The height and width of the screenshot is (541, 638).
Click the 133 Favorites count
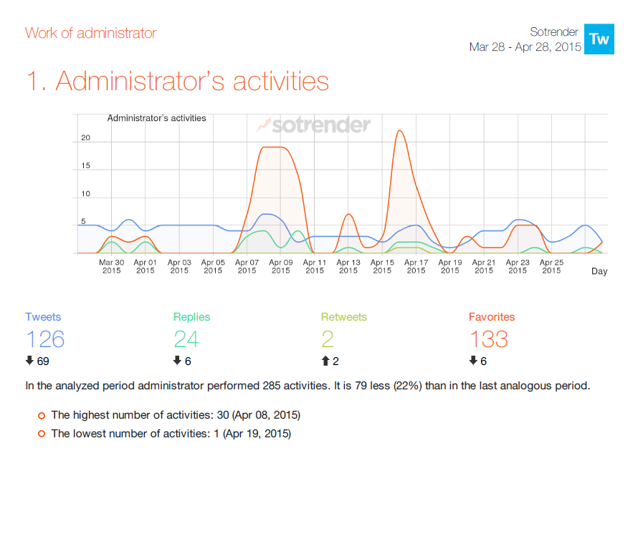pos(489,338)
